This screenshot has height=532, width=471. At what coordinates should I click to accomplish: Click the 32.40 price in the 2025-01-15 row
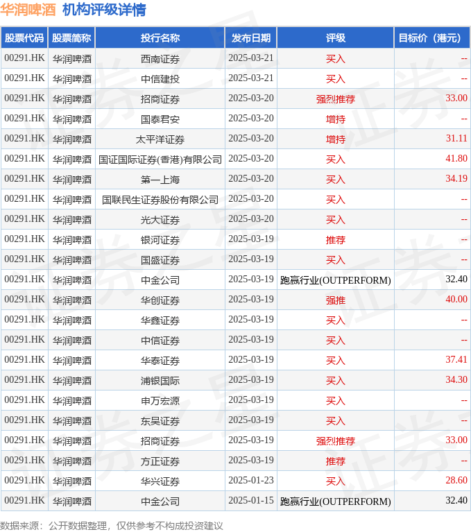(456, 501)
